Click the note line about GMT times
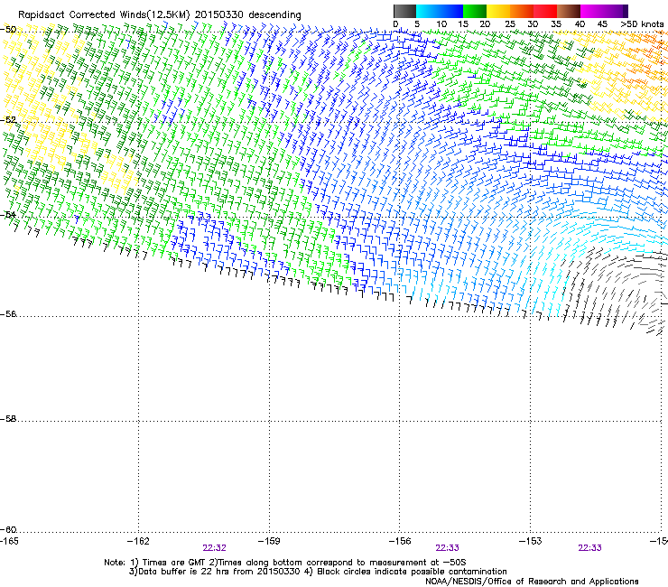This screenshot has height=587, width=668. coord(285,563)
